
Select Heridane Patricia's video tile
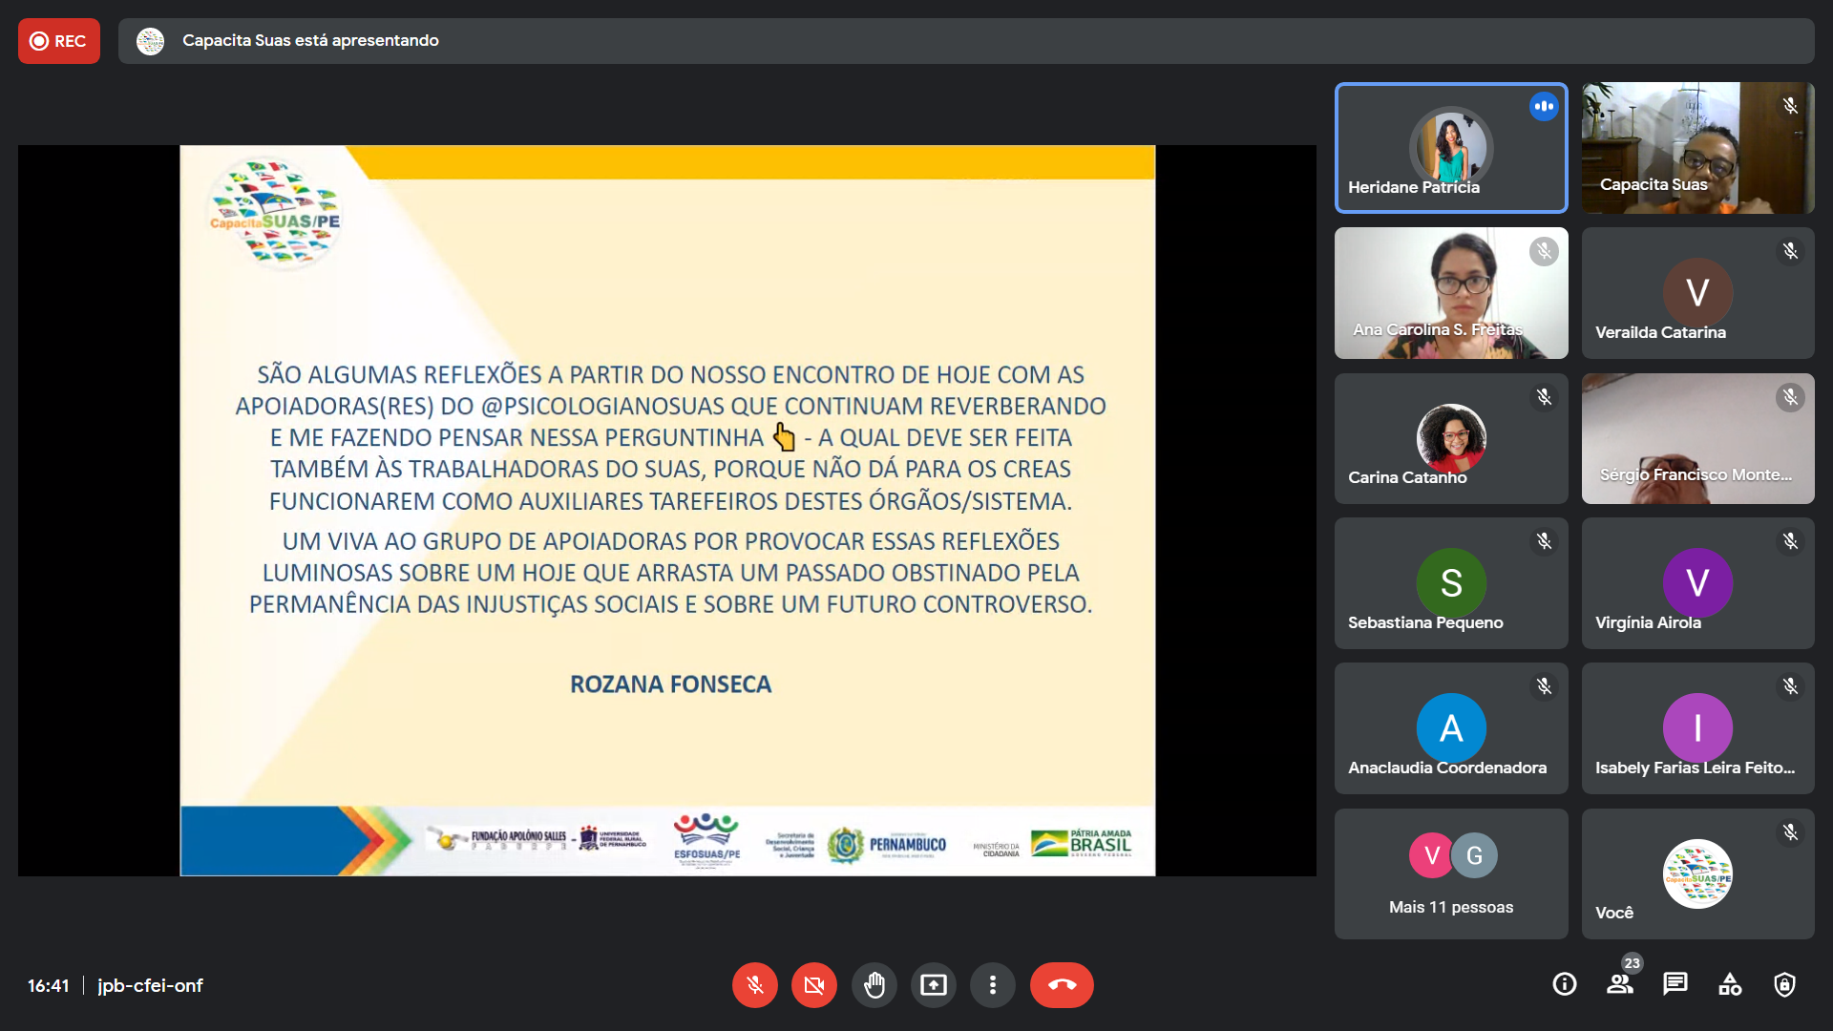[1450, 148]
